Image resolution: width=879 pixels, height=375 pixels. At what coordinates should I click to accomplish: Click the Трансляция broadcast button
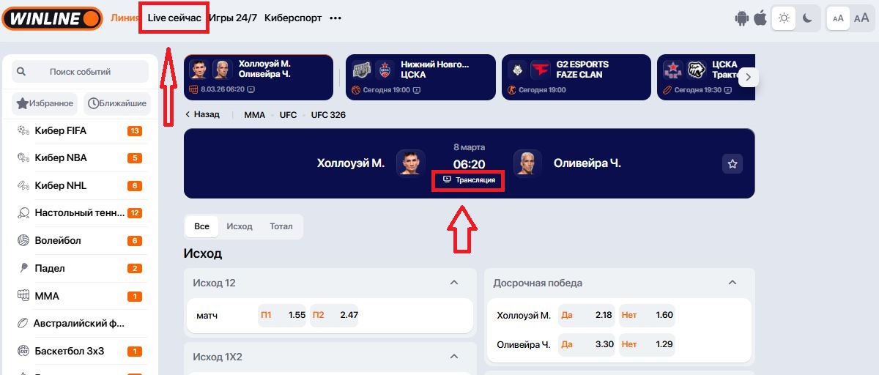[469, 179]
